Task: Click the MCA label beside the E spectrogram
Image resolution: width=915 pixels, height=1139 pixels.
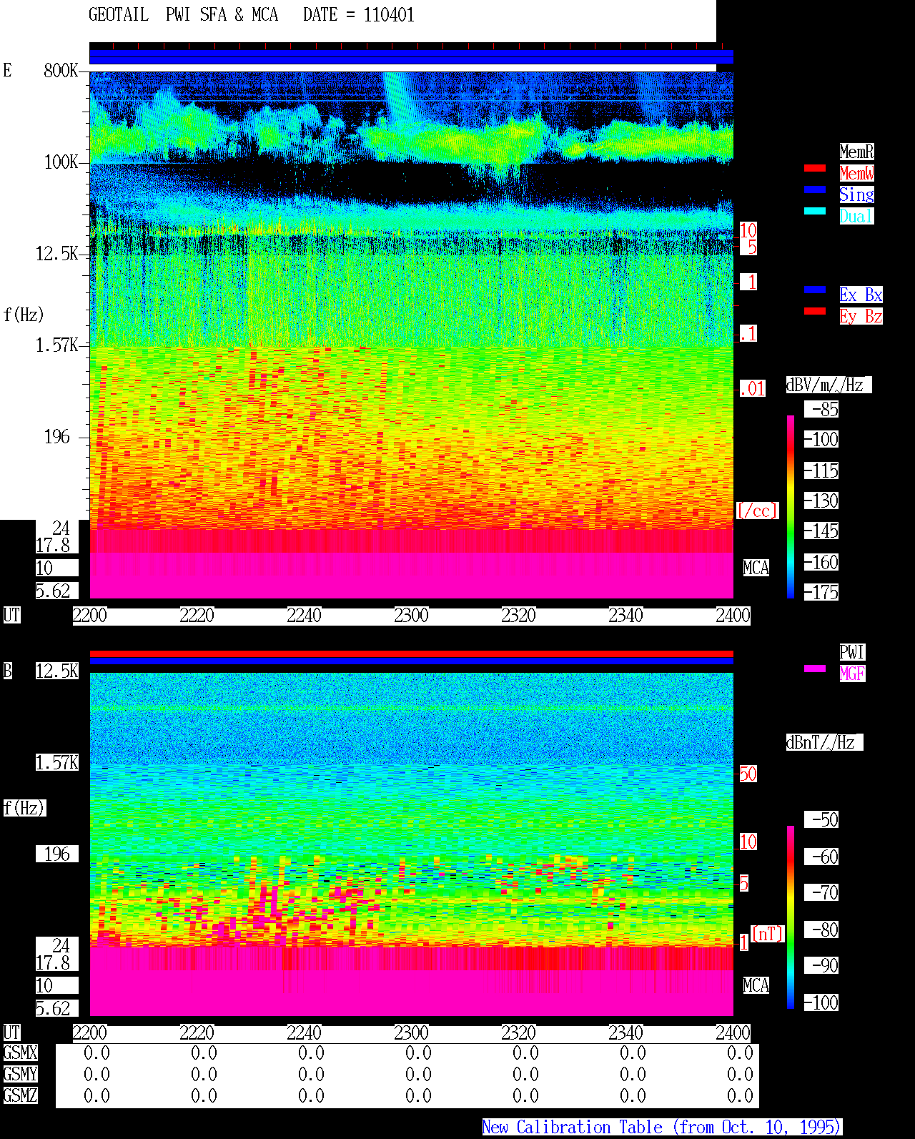Action: [756, 568]
